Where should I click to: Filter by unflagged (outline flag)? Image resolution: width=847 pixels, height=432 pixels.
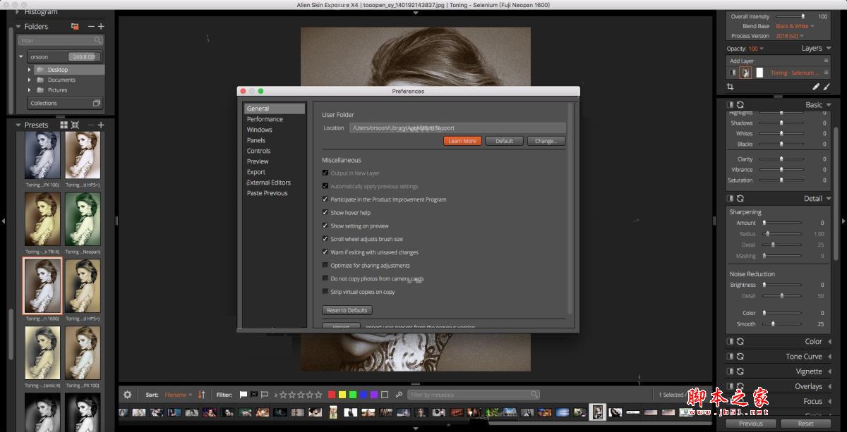click(x=265, y=395)
